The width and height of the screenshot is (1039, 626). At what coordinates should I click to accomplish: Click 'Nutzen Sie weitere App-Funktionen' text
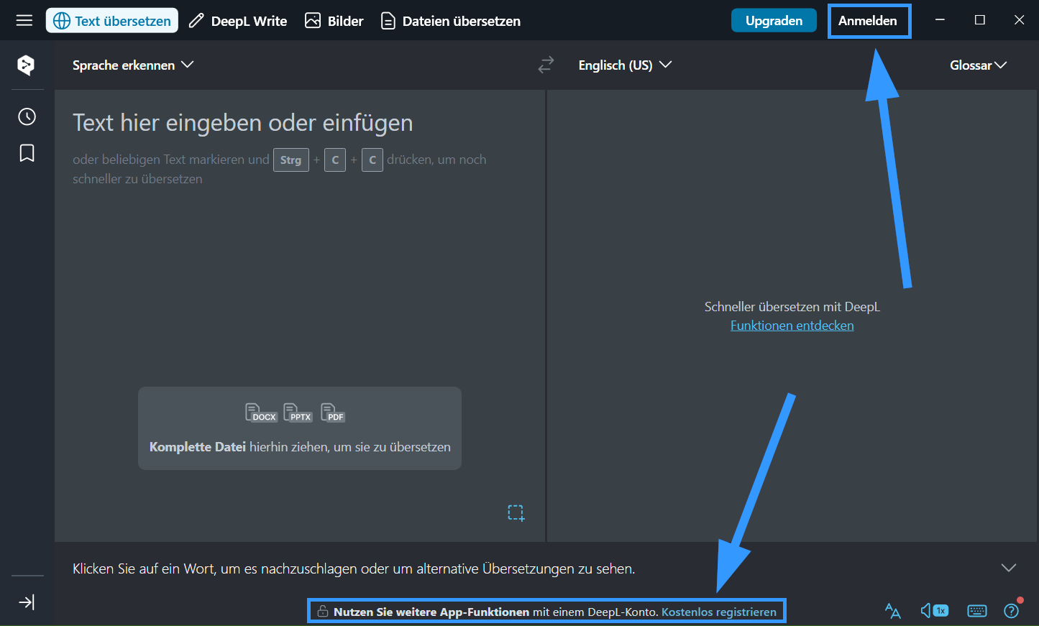(x=431, y=612)
